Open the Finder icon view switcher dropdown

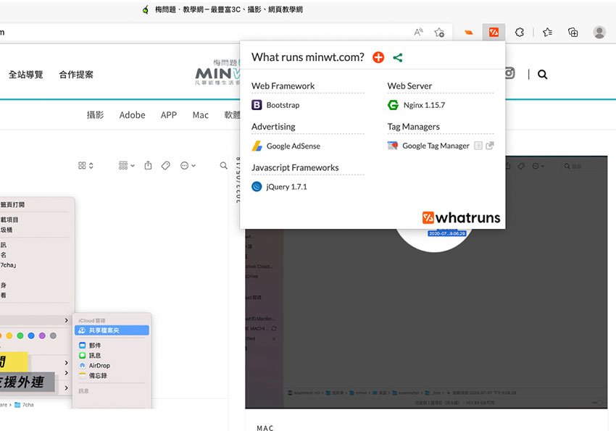(86, 166)
